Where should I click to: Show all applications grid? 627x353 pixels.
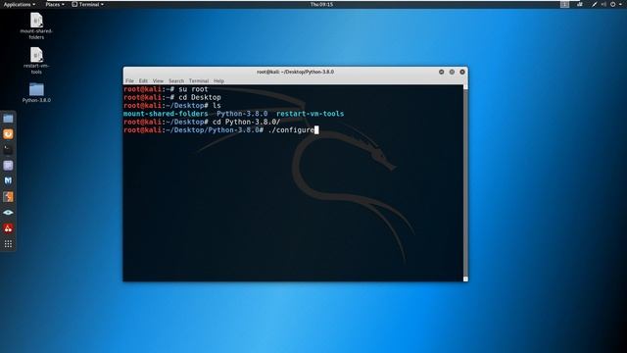(8, 244)
